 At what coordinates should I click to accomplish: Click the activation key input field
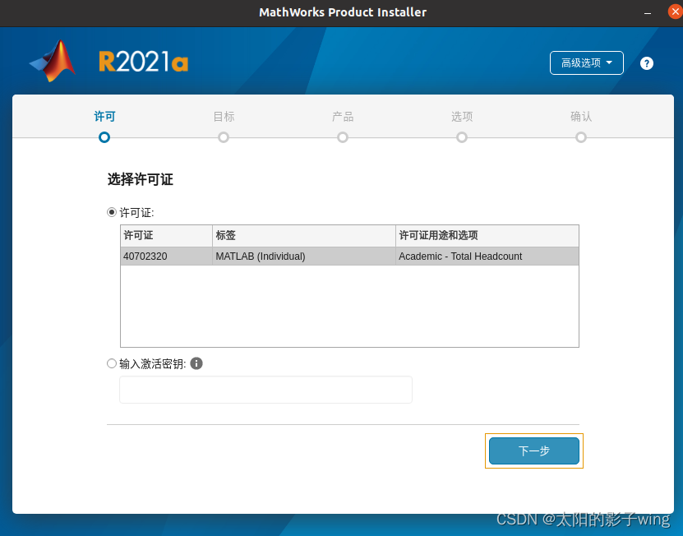(x=265, y=390)
